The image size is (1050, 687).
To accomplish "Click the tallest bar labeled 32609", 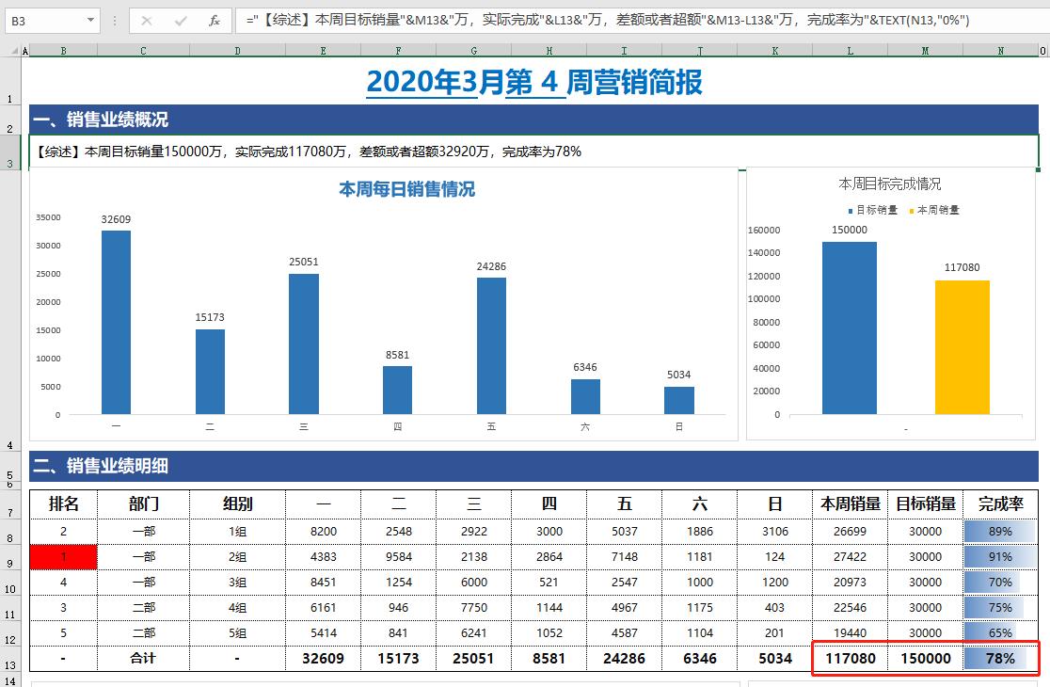I will pos(116,320).
